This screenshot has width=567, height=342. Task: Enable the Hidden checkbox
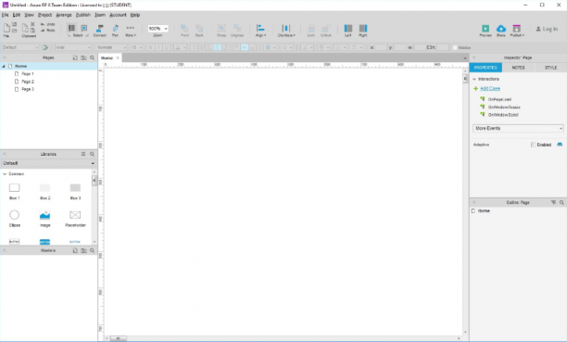[x=455, y=48]
